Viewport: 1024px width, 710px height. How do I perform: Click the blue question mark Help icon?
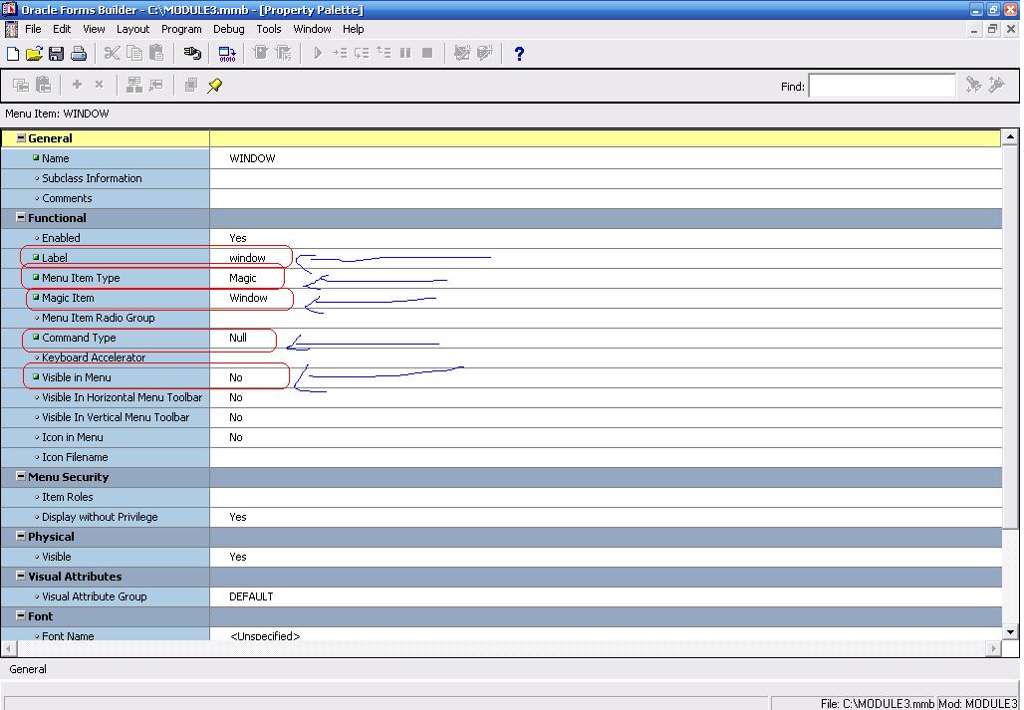[519, 54]
